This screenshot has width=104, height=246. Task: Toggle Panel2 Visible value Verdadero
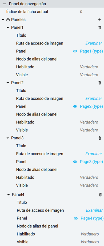click(x=89, y=130)
